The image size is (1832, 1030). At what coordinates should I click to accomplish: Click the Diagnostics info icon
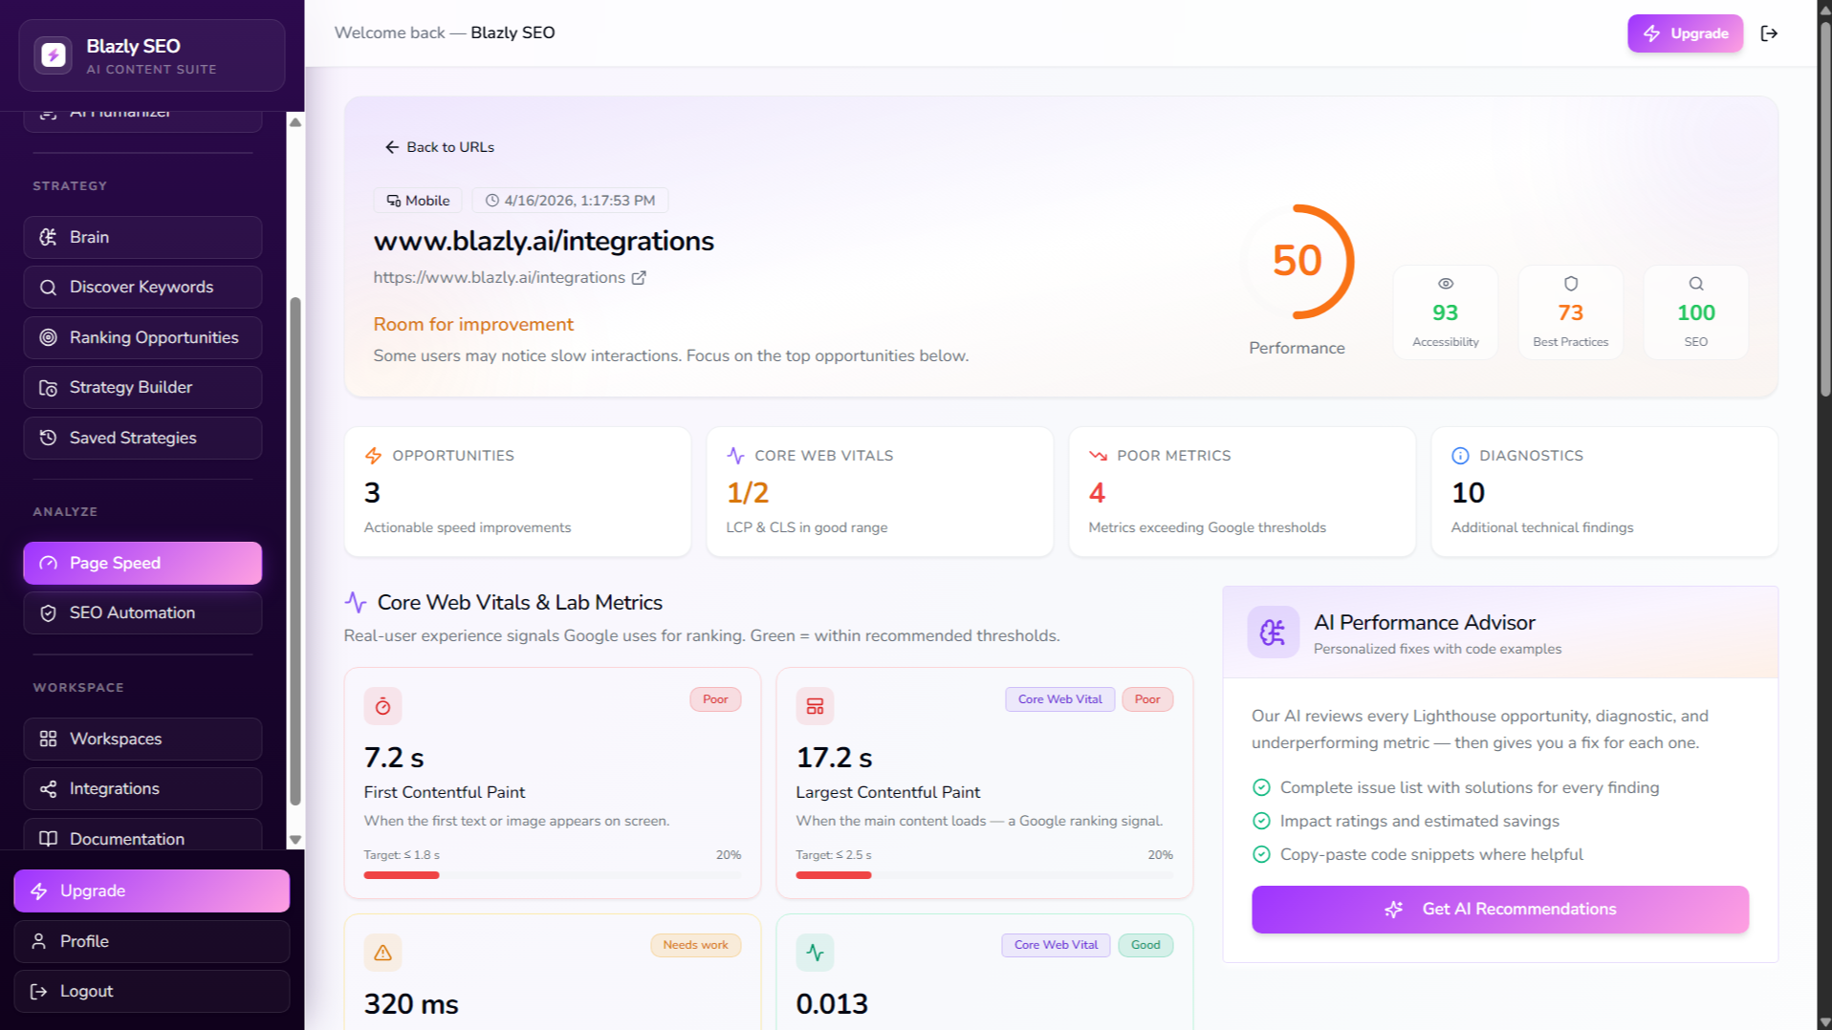coord(1460,456)
